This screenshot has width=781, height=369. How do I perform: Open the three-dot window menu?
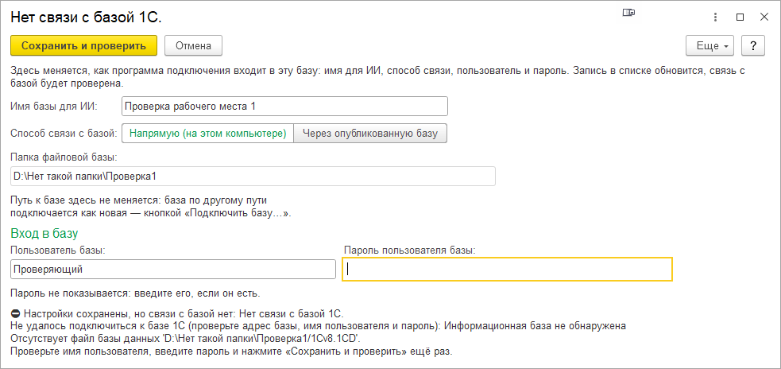[x=715, y=17]
